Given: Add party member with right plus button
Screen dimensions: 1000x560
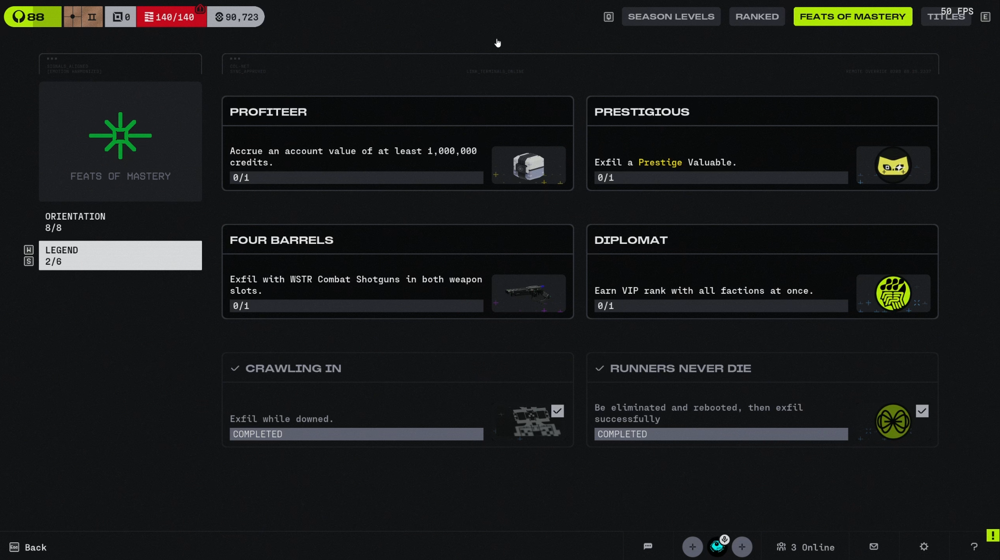Looking at the screenshot, I should (x=742, y=547).
